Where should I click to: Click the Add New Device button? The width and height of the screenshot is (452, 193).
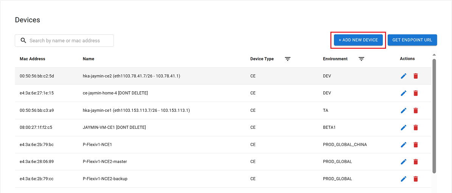click(358, 40)
